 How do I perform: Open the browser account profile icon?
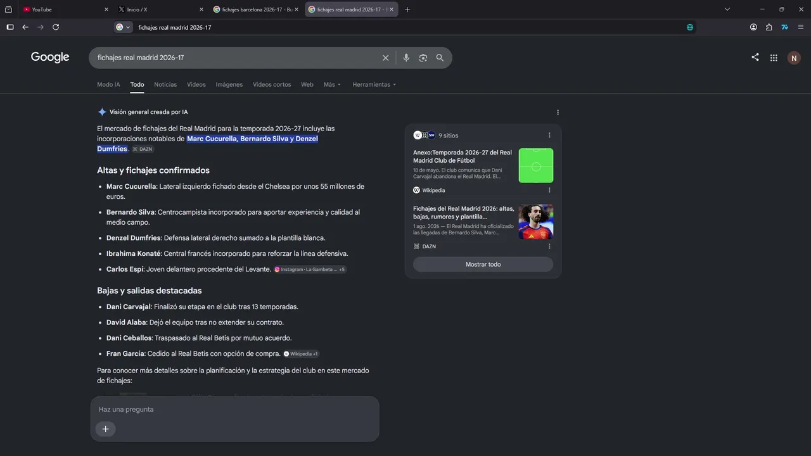click(x=753, y=27)
